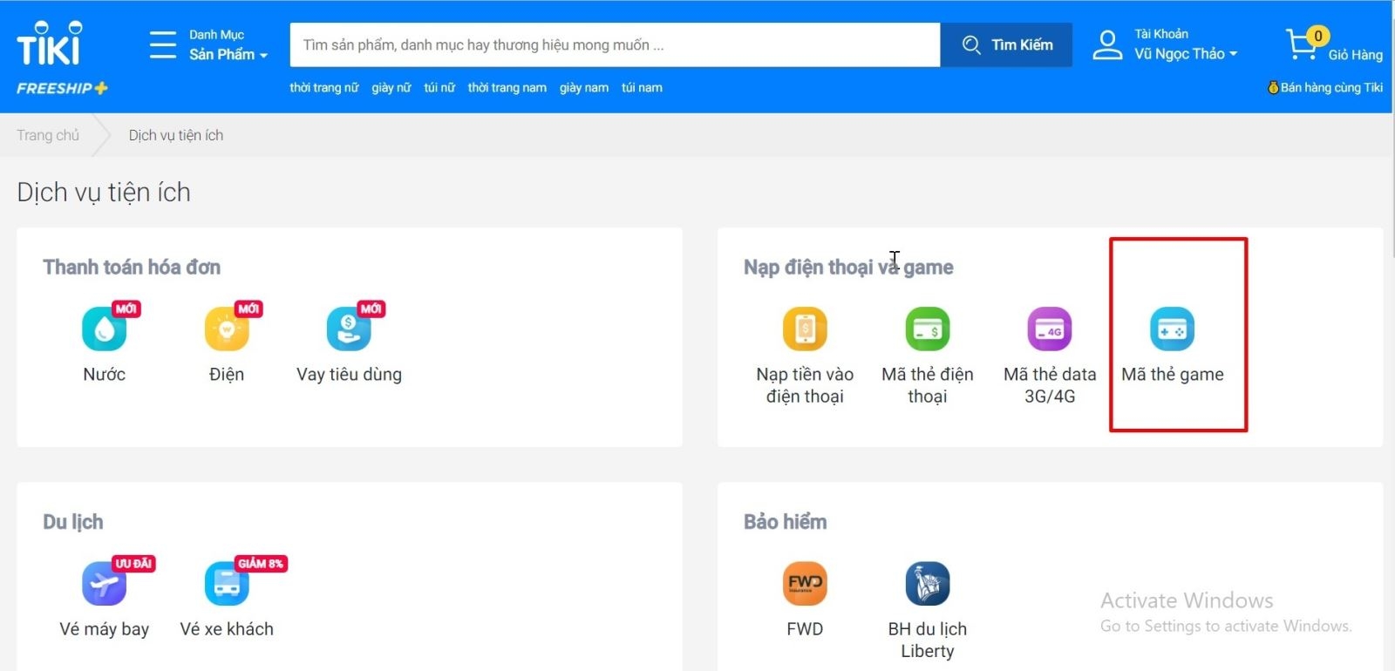Screen dimensions: 1395x671
Task: Open the FWD insurance icon
Action: click(805, 583)
